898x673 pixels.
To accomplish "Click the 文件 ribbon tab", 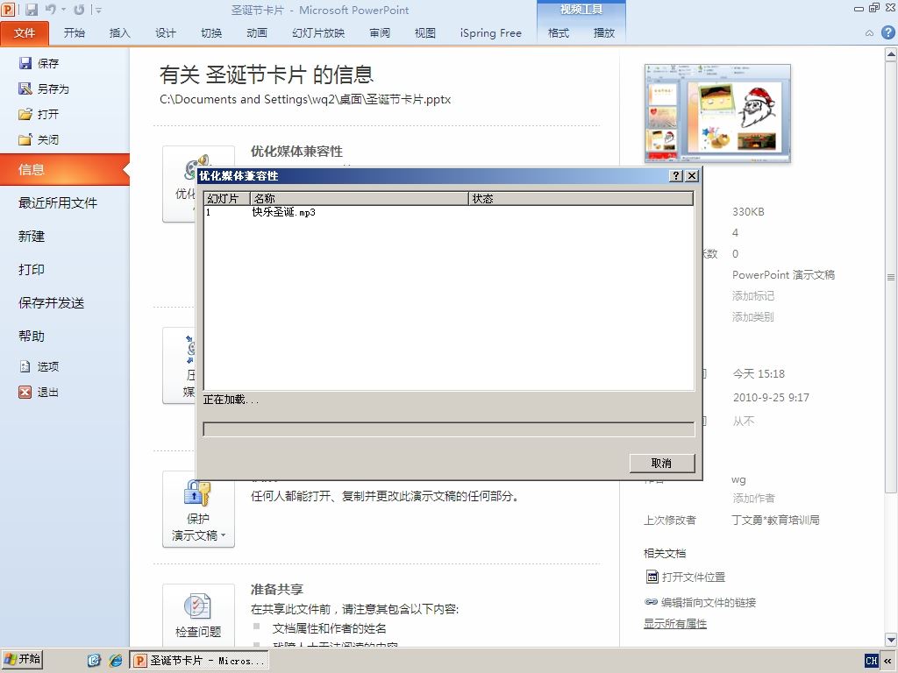I will 25,33.
